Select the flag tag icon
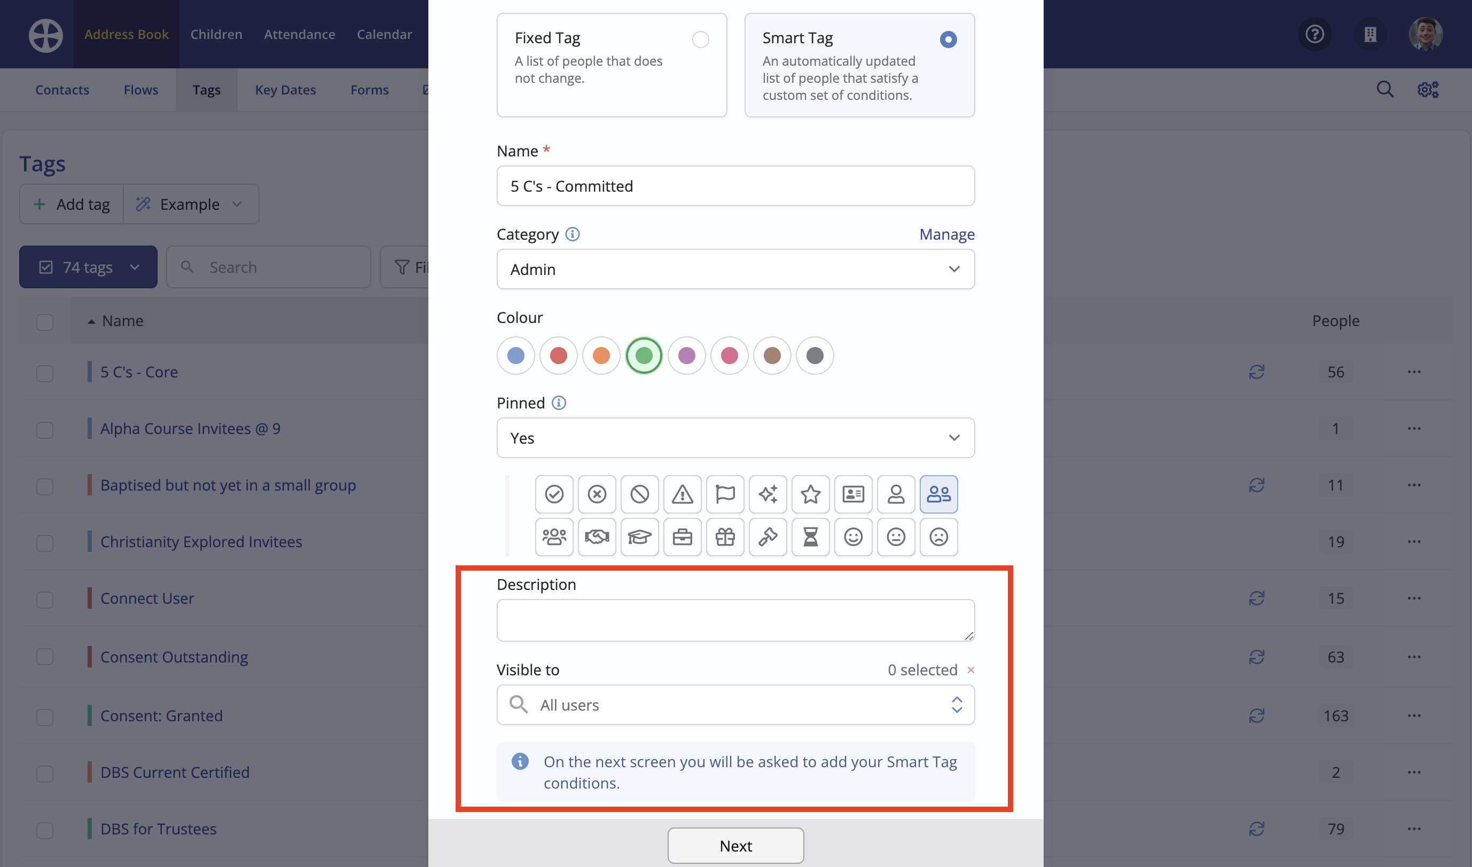Image resolution: width=1472 pixels, height=867 pixels. [725, 494]
